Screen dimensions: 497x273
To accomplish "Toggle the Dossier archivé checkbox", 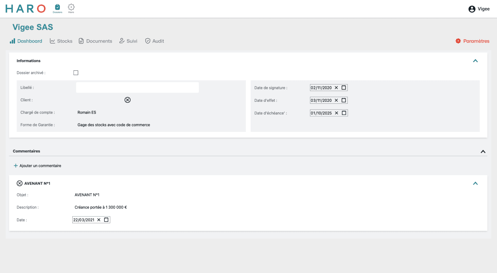I will click(76, 73).
